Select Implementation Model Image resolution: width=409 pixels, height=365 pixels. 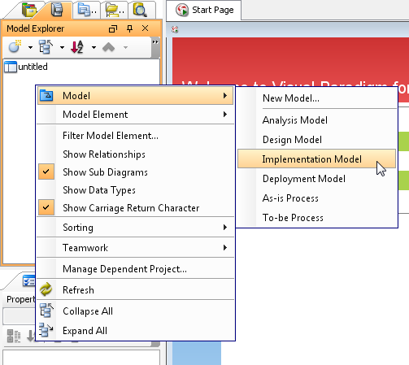(317, 159)
